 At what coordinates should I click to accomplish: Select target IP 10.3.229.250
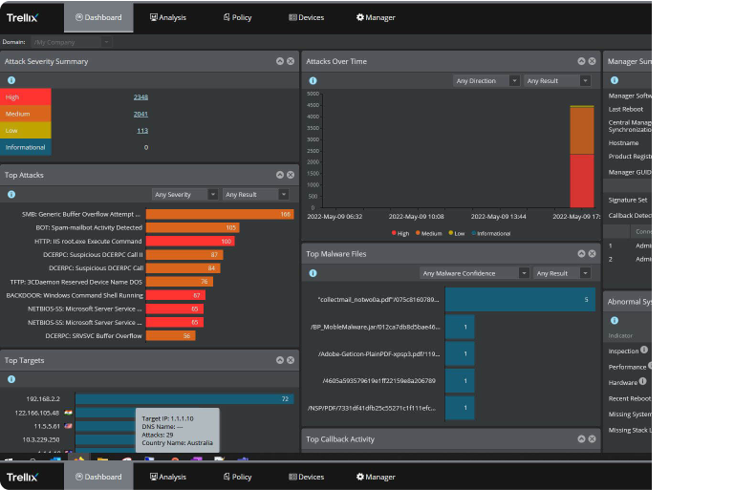(41, 439)
